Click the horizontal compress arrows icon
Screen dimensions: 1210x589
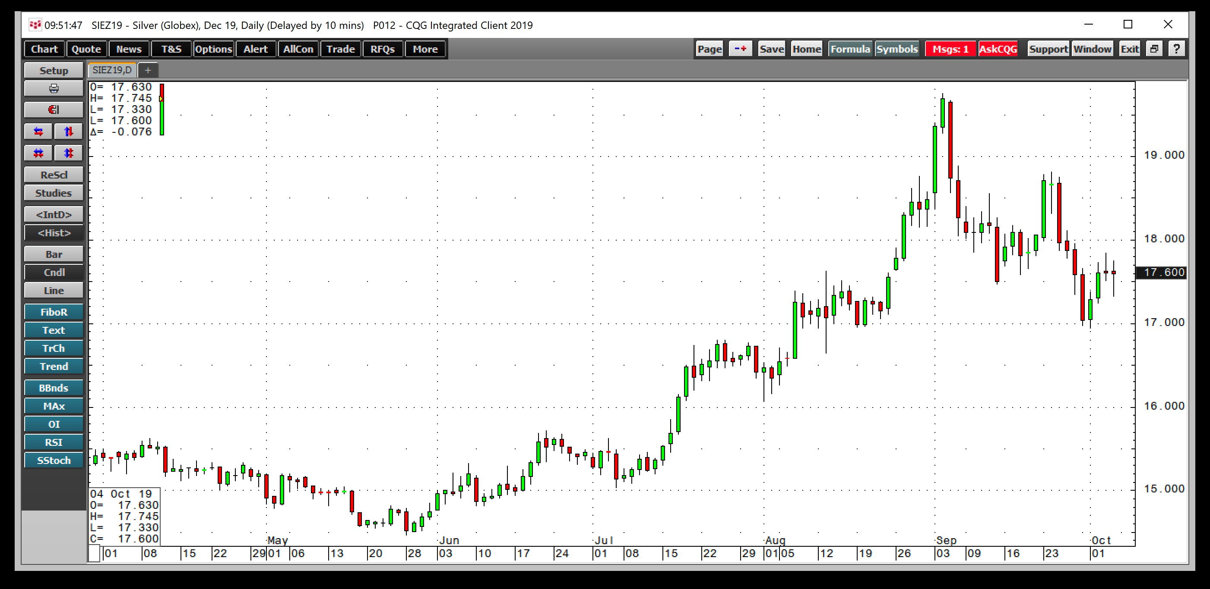38,153
